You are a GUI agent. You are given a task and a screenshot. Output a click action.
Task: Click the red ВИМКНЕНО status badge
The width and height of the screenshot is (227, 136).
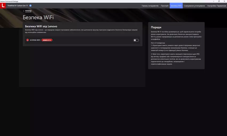point(47,40)
